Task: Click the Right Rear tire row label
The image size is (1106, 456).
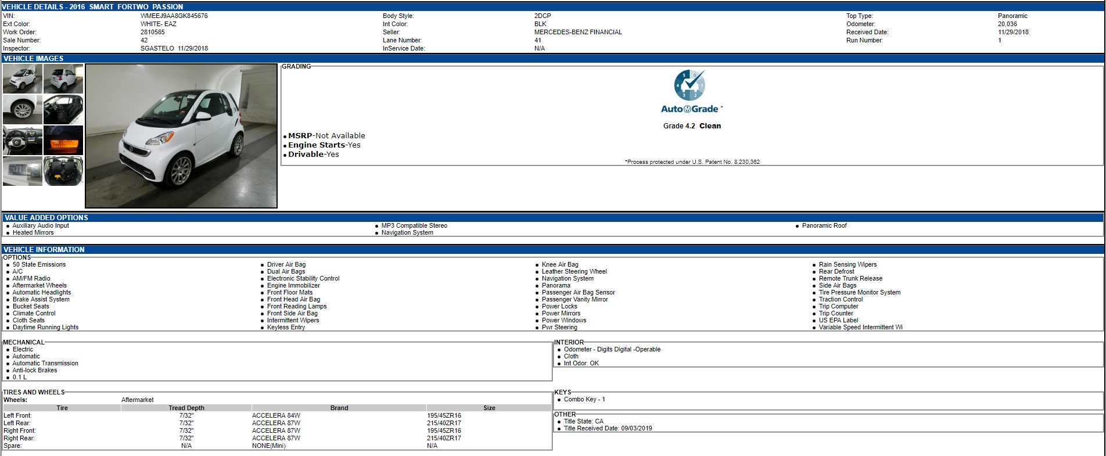Action: 19,438
